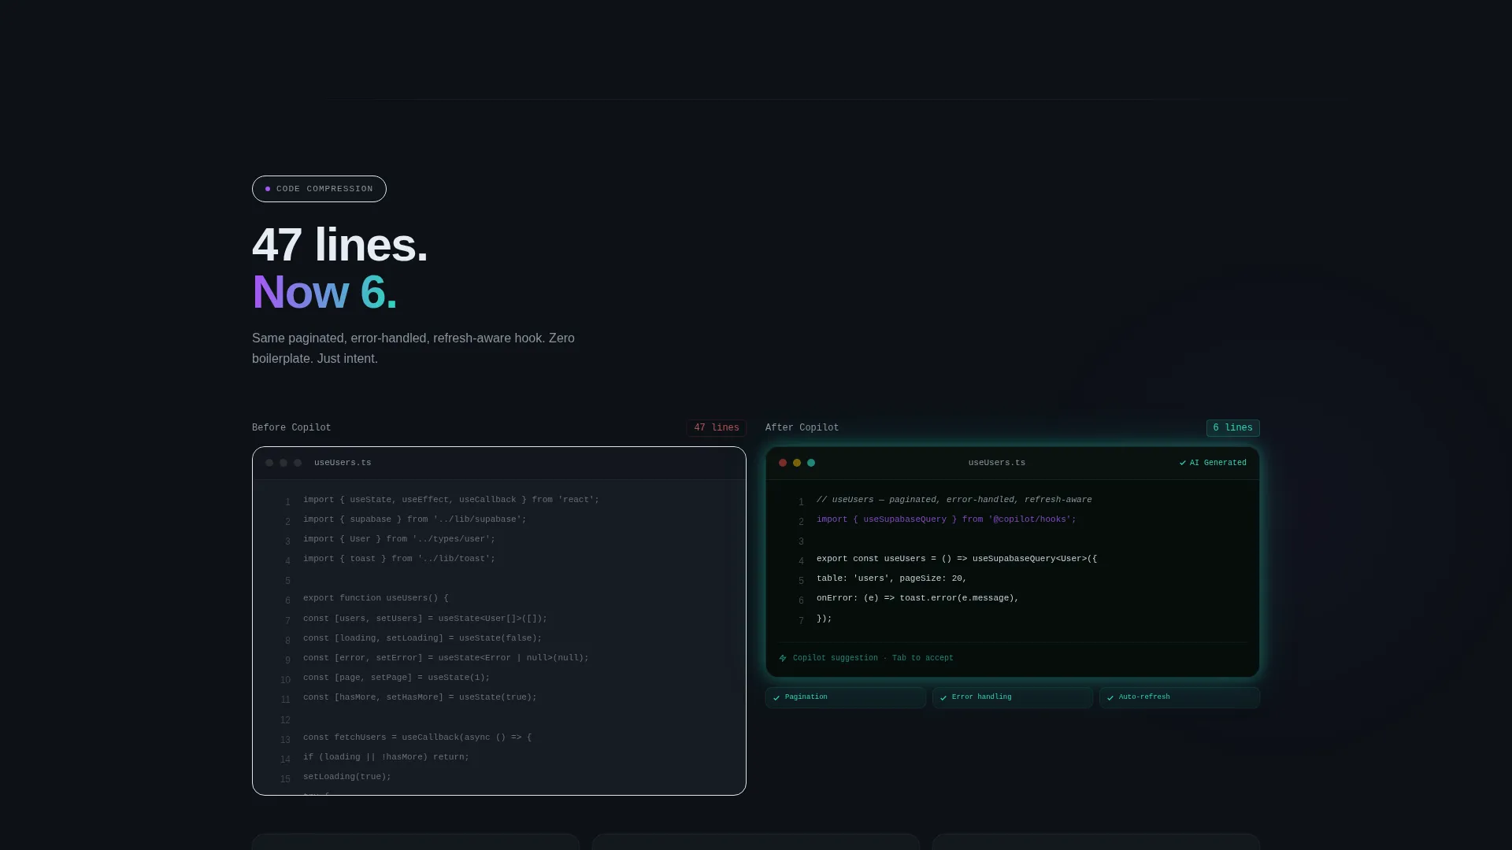Click the red 47 lines badge

717,428
